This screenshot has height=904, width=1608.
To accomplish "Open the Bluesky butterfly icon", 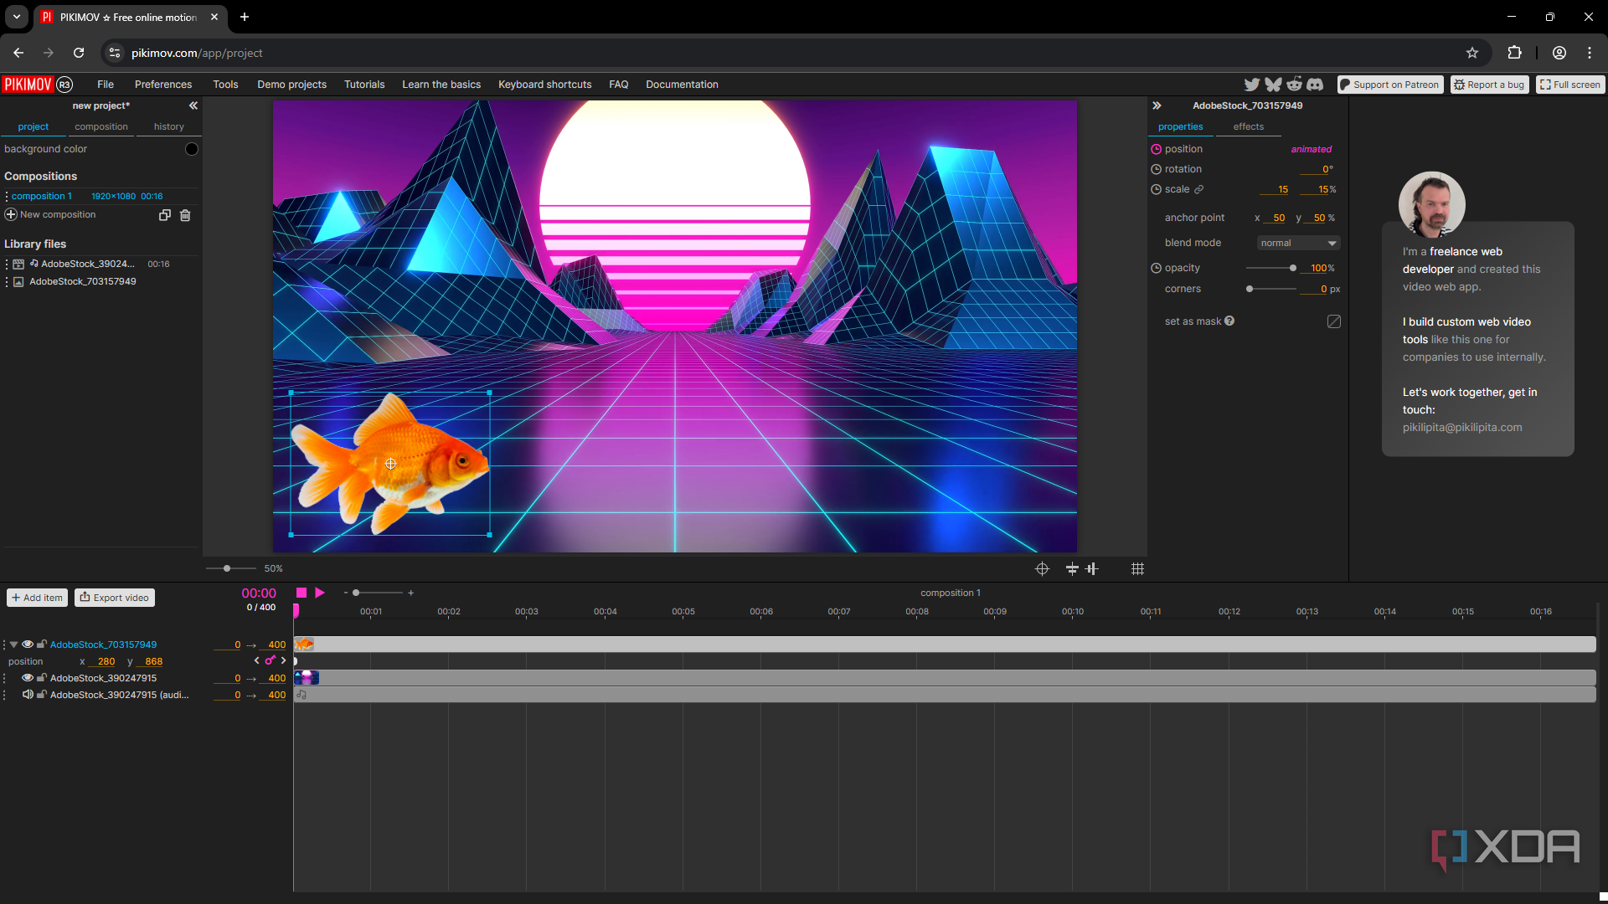I will click(1273, 85).
